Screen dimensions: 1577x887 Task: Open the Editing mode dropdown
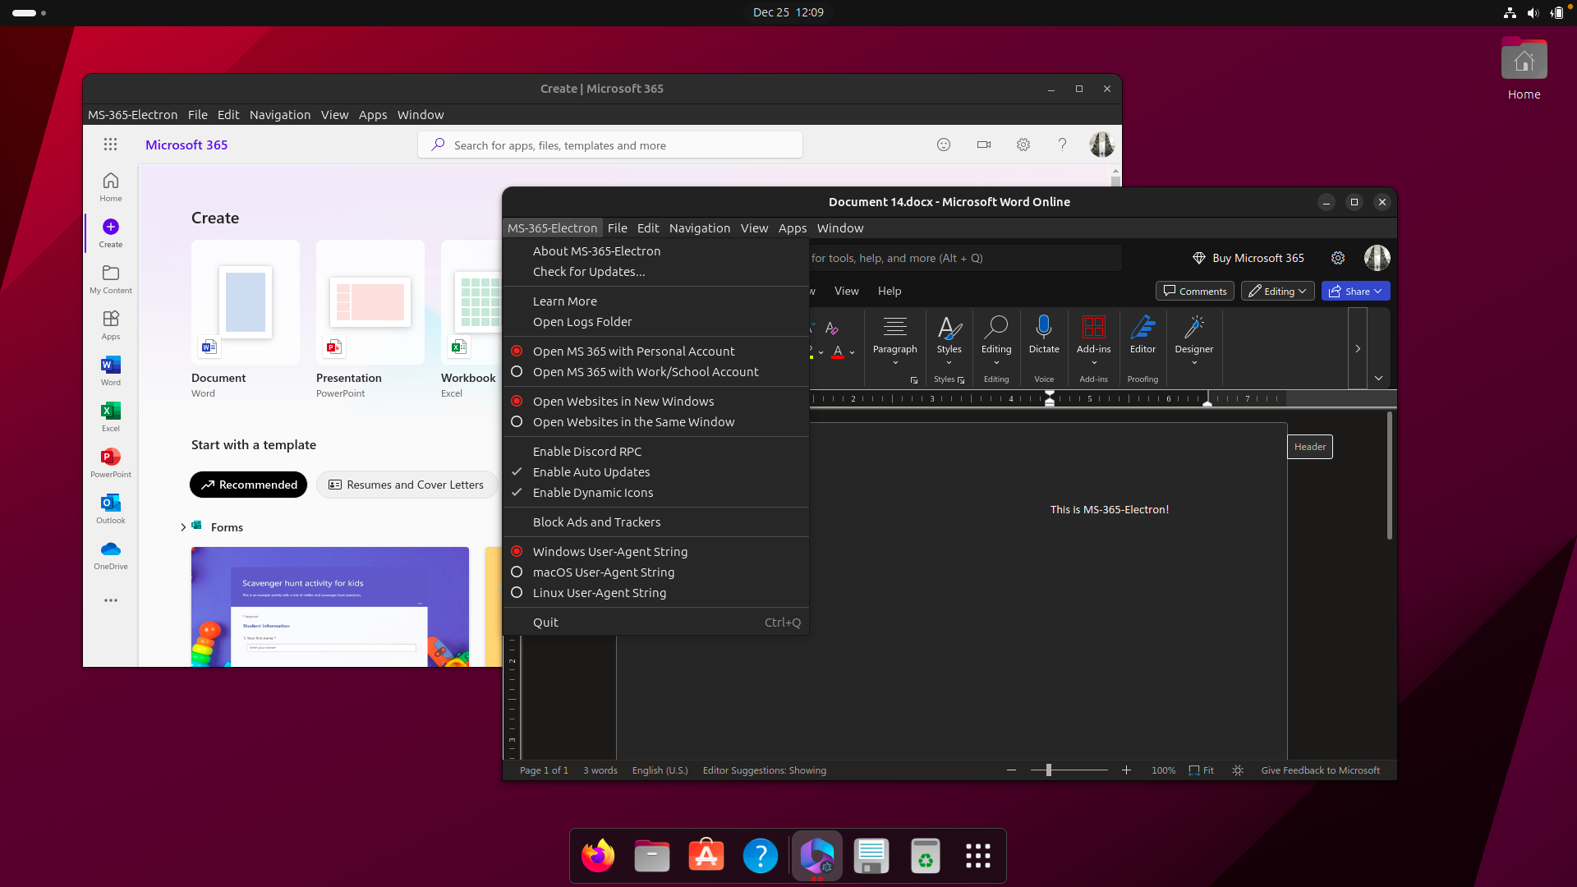[x=1277, y=291]
